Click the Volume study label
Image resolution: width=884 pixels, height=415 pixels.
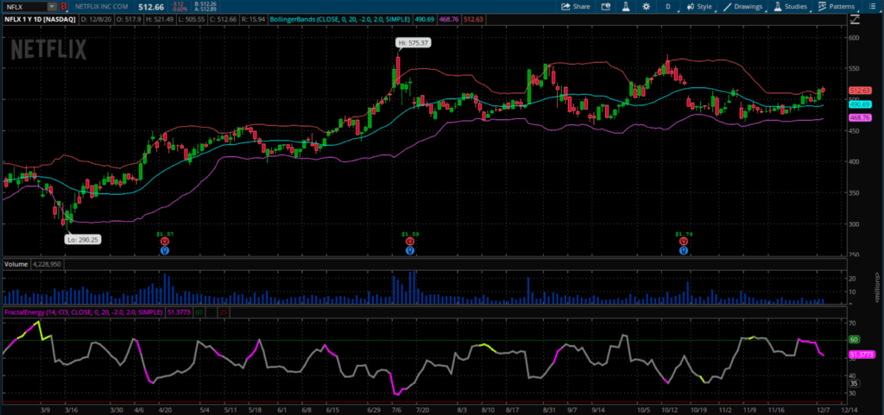[x=16, y=263]
